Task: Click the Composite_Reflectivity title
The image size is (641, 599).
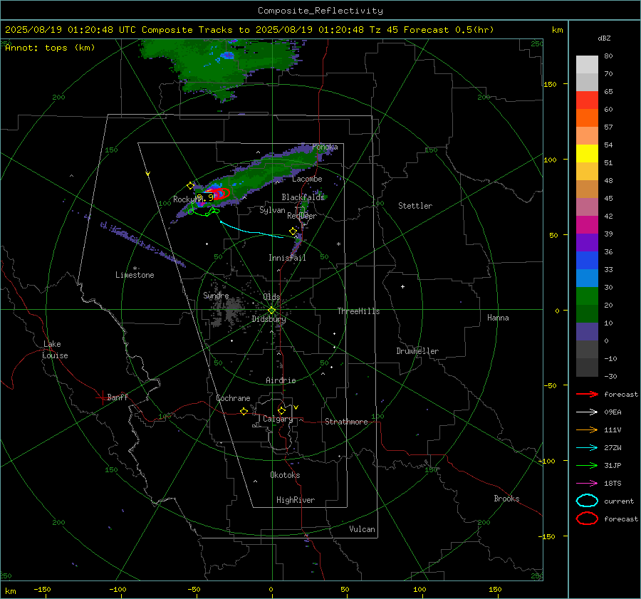Action: [320, 11]
